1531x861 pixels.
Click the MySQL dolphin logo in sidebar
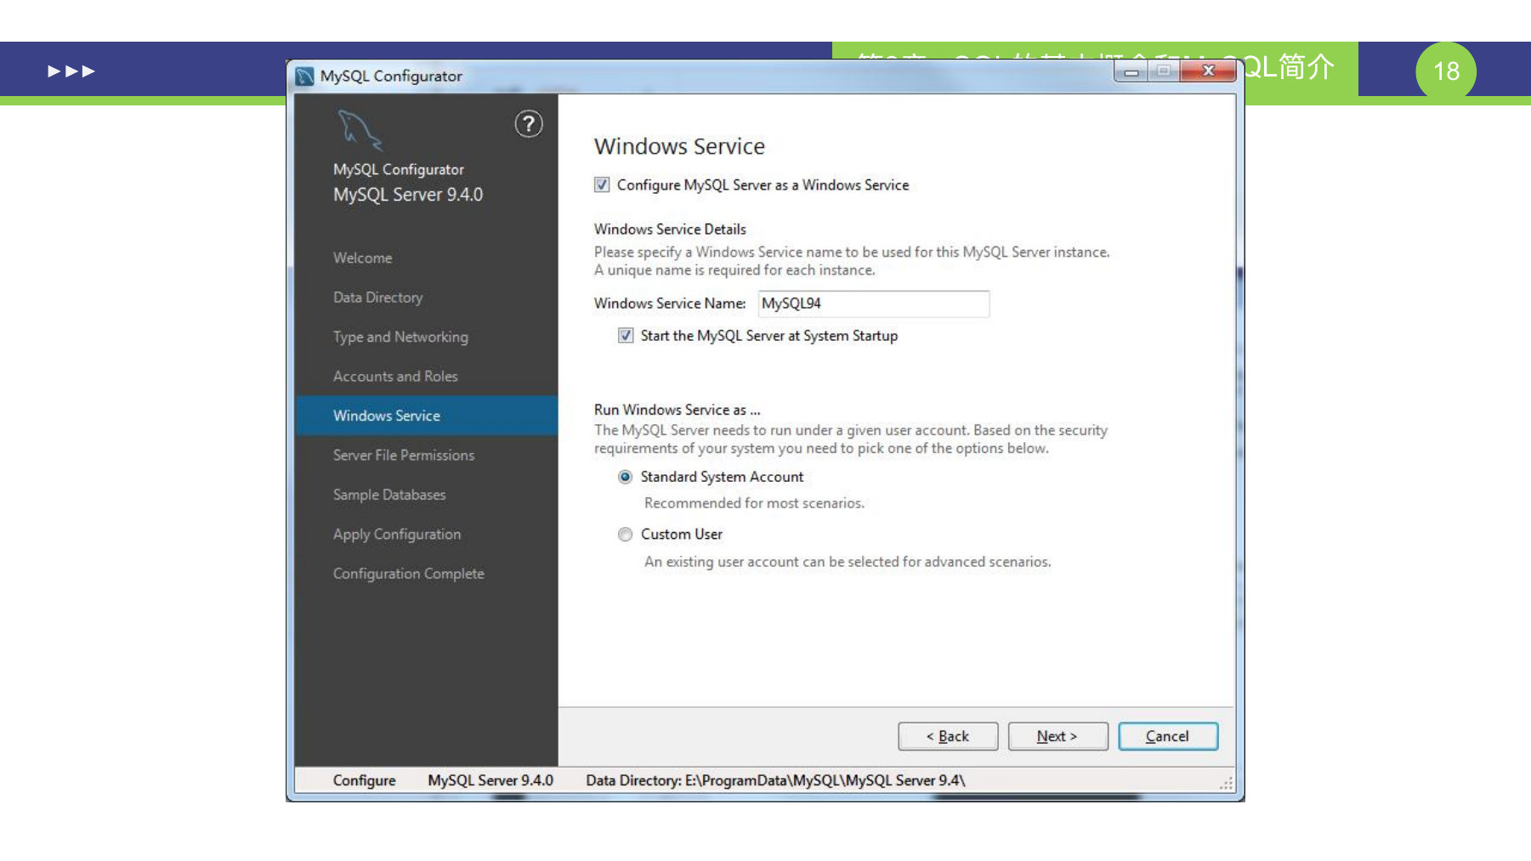click(360, 131)
